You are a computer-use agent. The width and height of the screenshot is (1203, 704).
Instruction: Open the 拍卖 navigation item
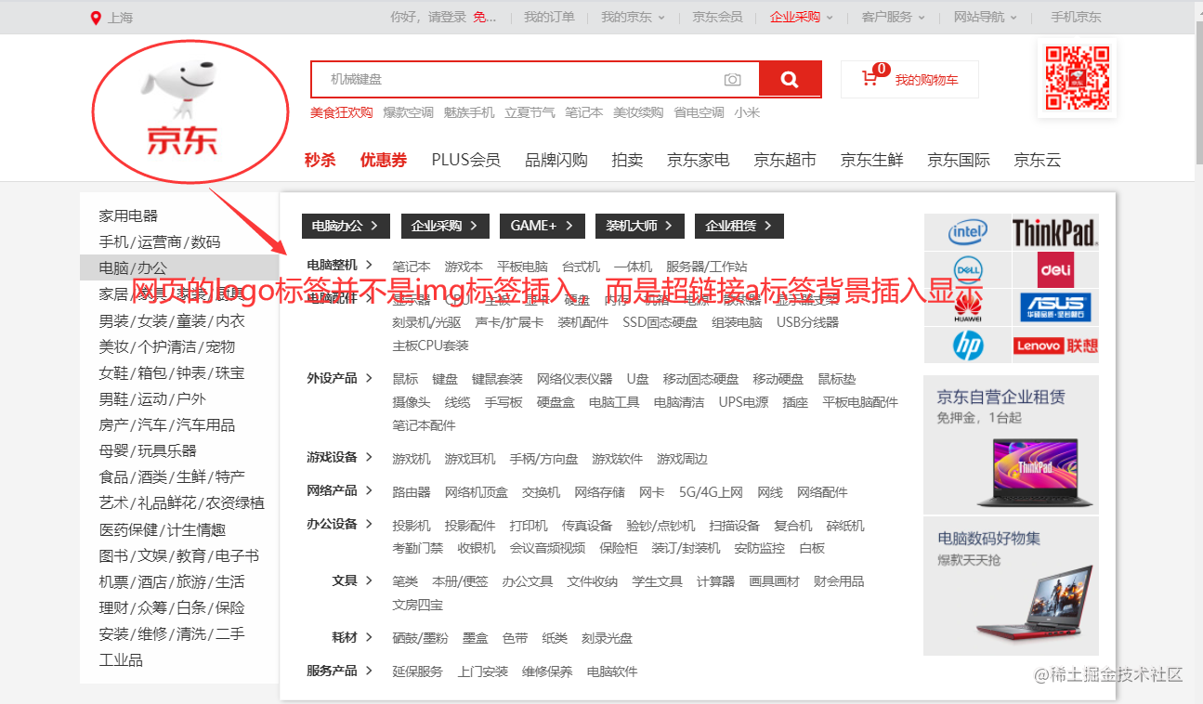(x=627, y=160)
